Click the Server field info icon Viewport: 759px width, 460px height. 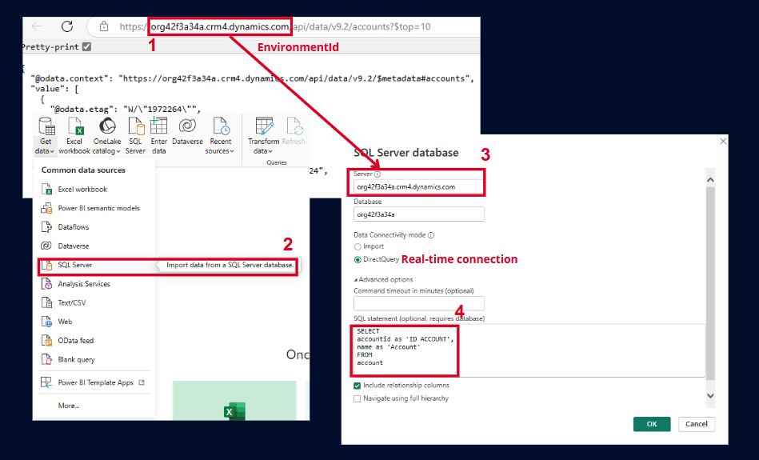[377, 174]
